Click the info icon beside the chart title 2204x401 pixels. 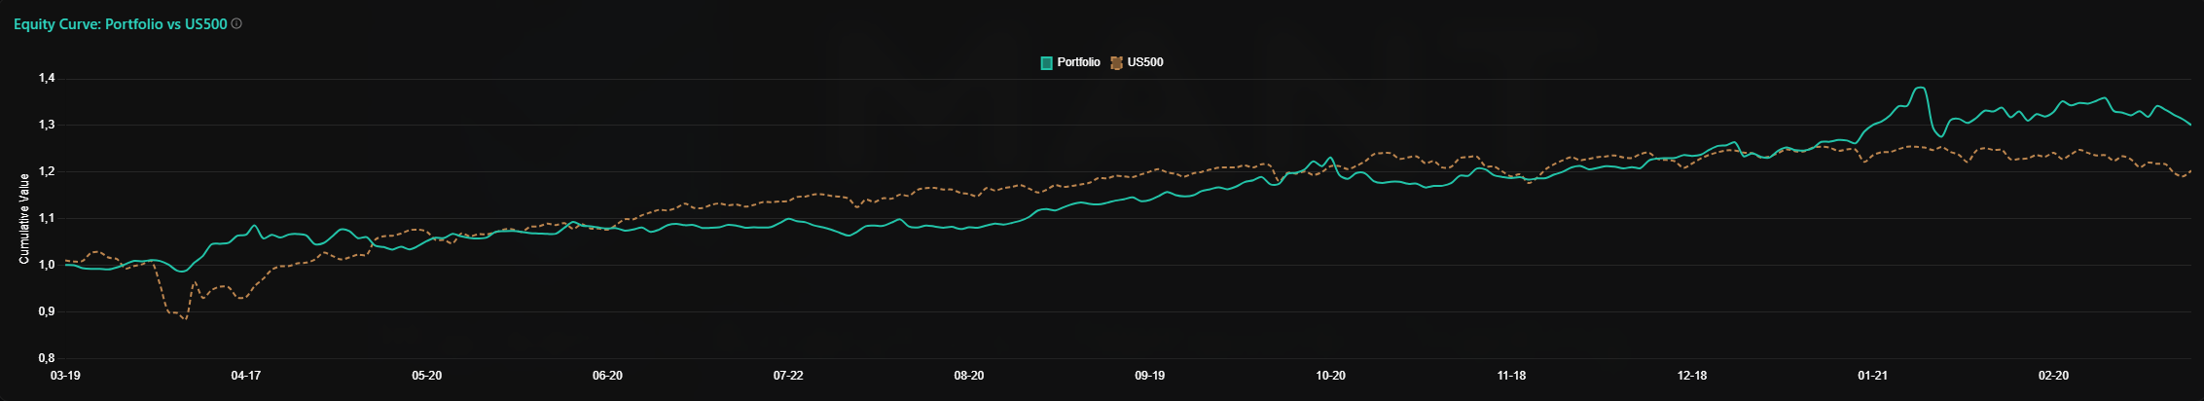[x=236, y=23]
